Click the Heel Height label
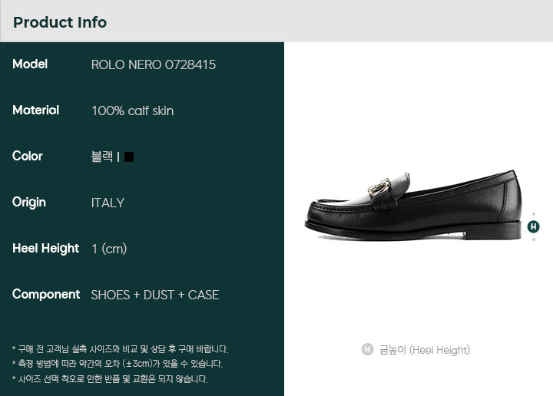Image resolution: width=553 pixels, height=396 pixels. (x=45, y=249)
